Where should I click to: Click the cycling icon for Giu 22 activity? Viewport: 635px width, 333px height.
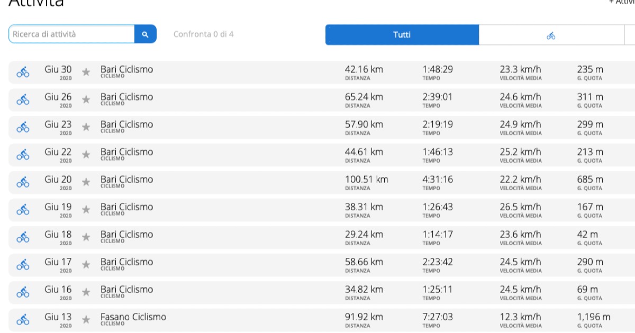pos(23,154)
